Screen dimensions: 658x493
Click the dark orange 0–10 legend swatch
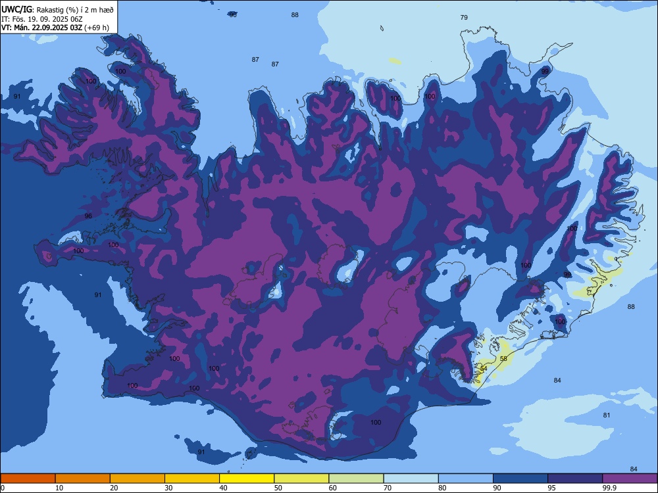pyautogui.click(x=28, y=479)
